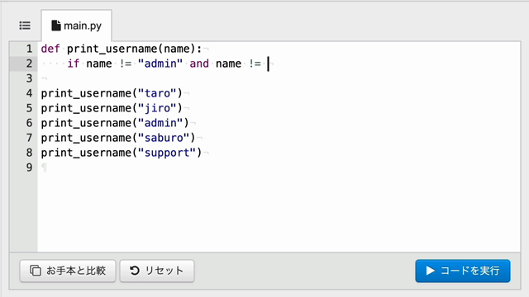Click the file icon on main.py tab
The width and height of the screenshot is (529, 297).
pyautogui.click(x=56, y=26)
